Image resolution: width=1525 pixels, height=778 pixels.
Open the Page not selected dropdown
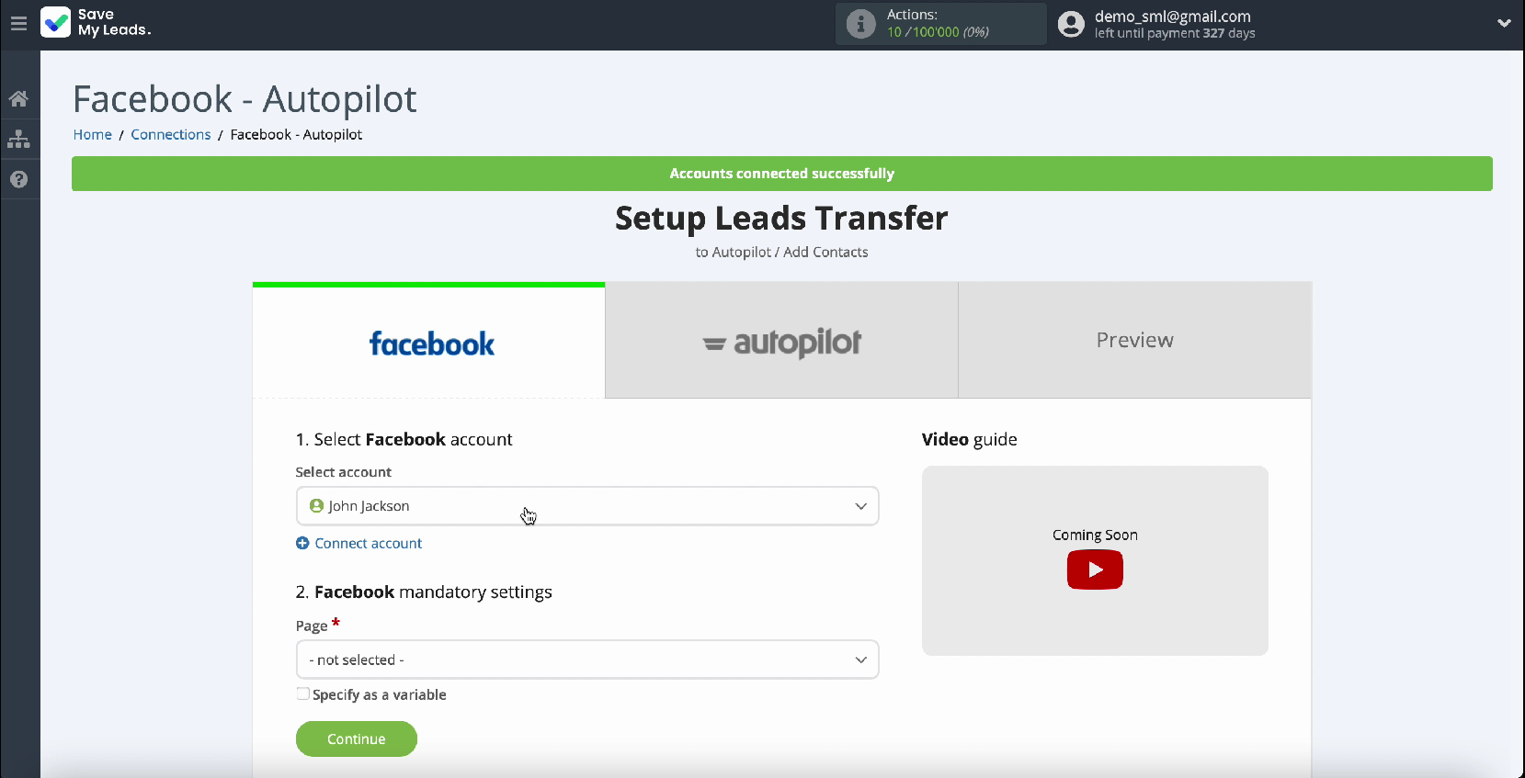click(587, 660)
